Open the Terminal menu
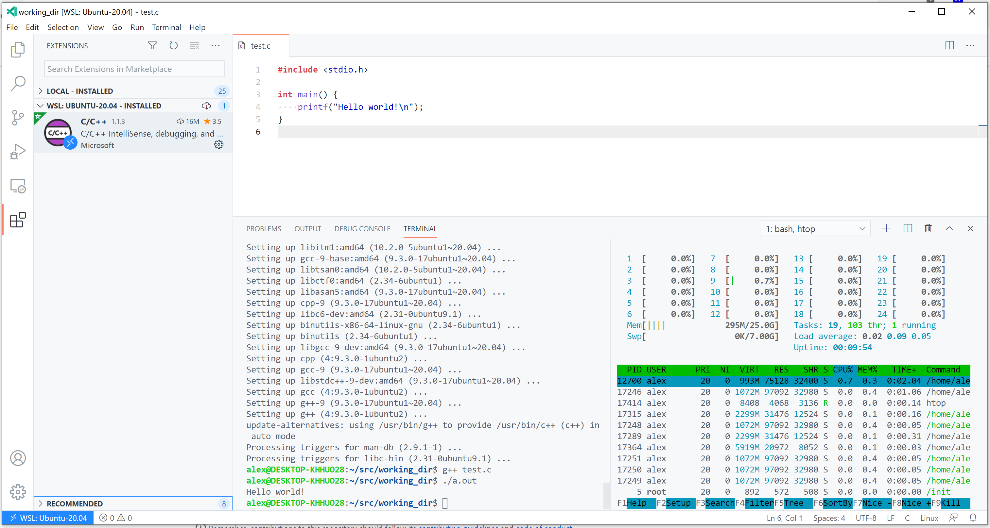This screenshot has height=528, width=990. coord(166,27)
